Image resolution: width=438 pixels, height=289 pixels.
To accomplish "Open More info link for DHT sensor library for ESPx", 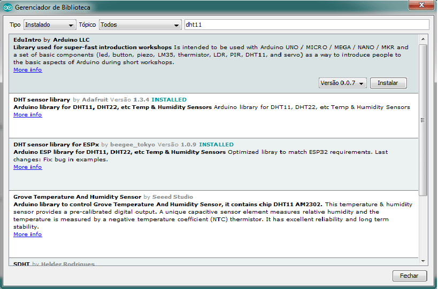I will tap(28, 167).
